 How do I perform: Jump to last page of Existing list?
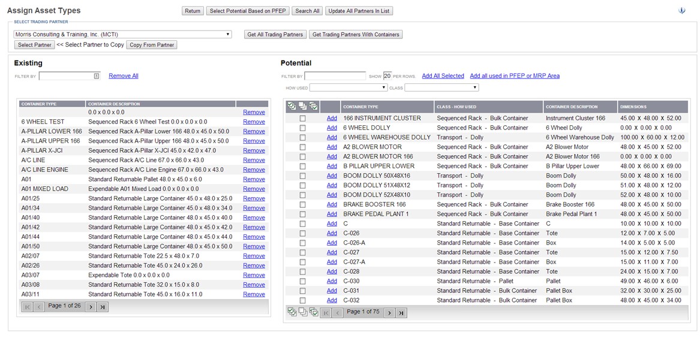click(103, 307)
